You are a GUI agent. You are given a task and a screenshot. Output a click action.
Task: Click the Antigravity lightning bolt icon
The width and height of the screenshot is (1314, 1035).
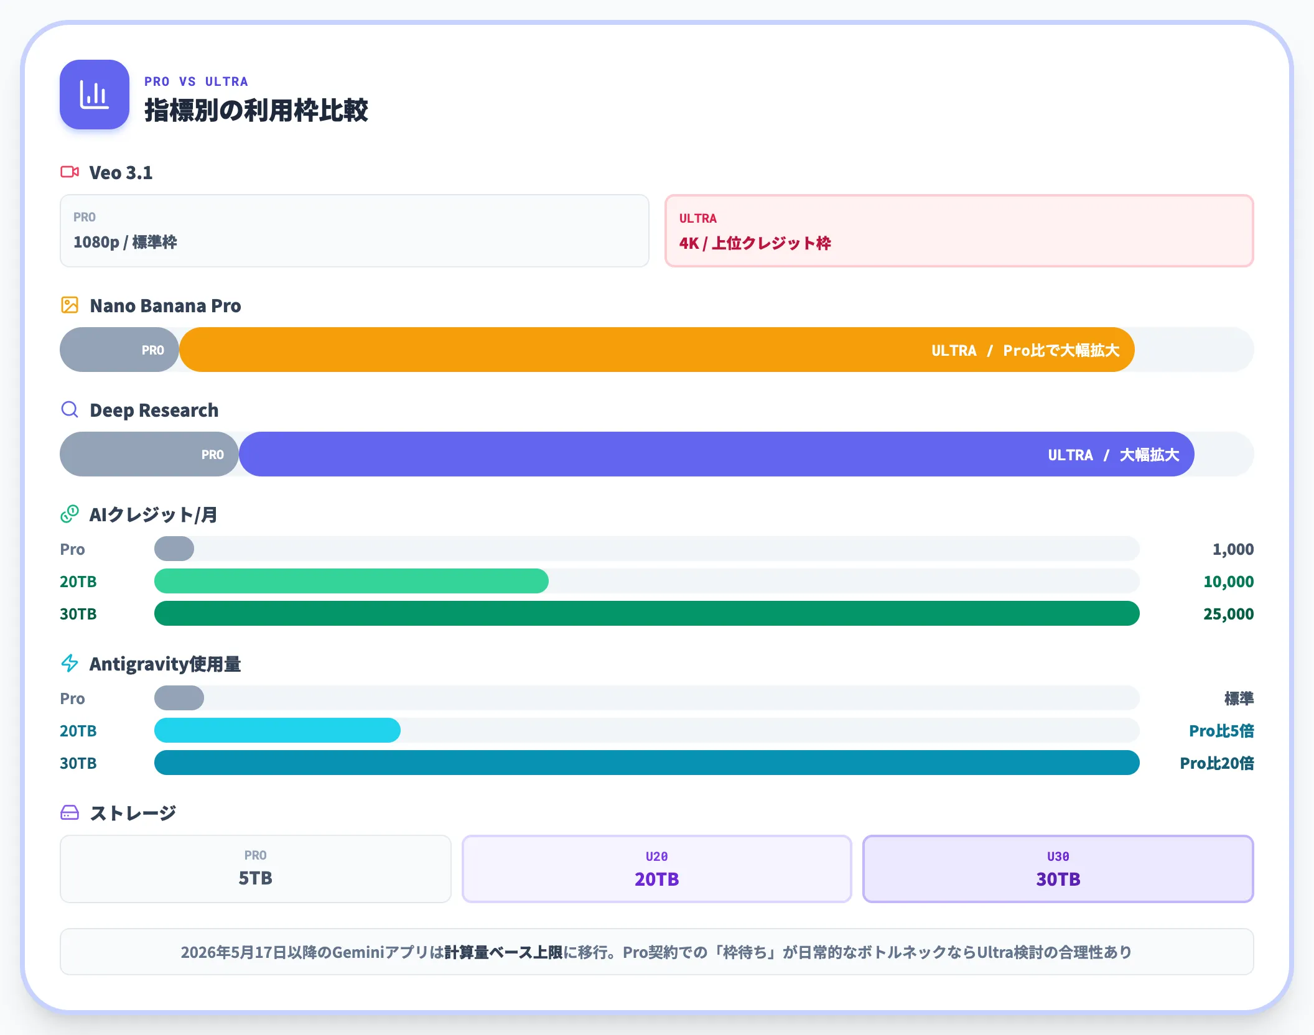pos(70,663)
